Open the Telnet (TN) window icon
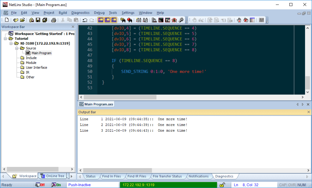 point(167,20)
